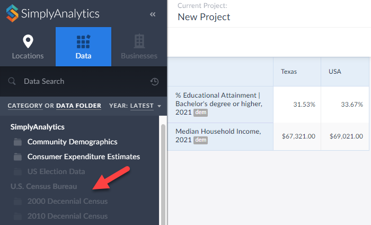Open the search history clock icon
The width and height of the screenshot is (371, 225).
(x=154, y=81)
